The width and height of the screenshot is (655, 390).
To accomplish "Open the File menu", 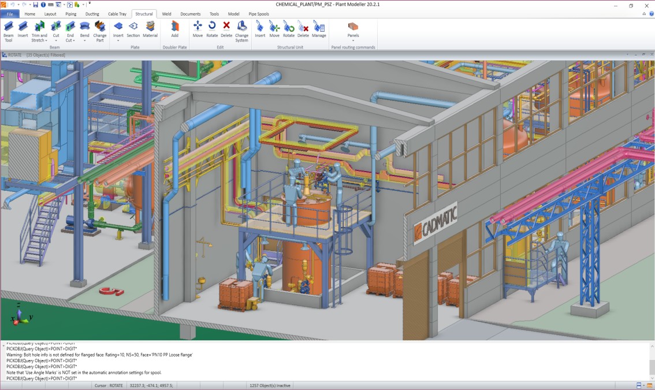I will pyautogui.click(x=10, y=14).
